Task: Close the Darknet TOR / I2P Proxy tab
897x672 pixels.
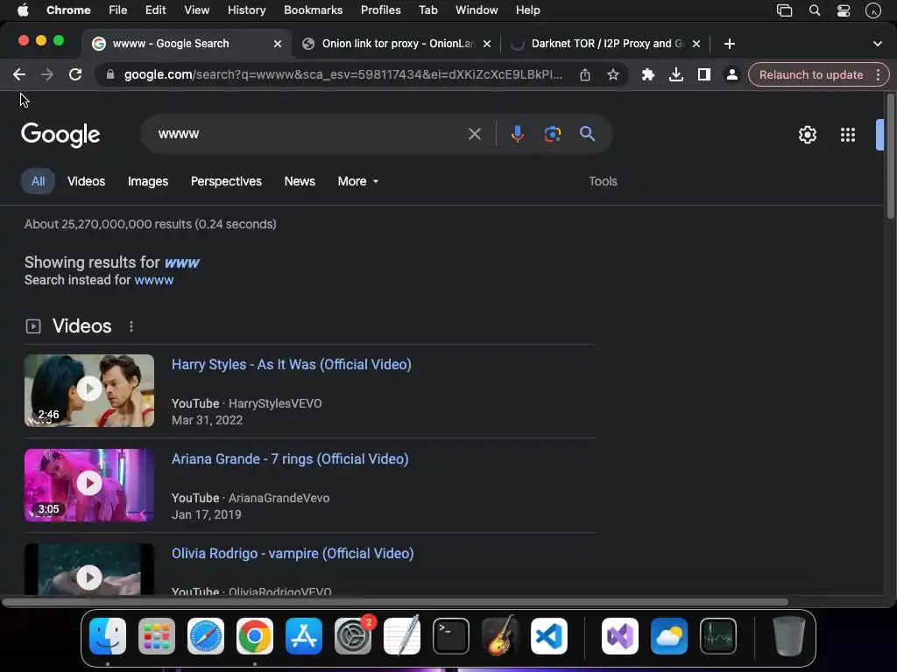Action: (x=696, y=44)
